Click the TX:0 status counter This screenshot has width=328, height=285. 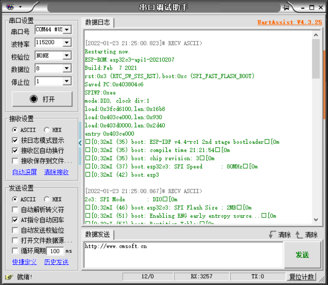(258, 277)
